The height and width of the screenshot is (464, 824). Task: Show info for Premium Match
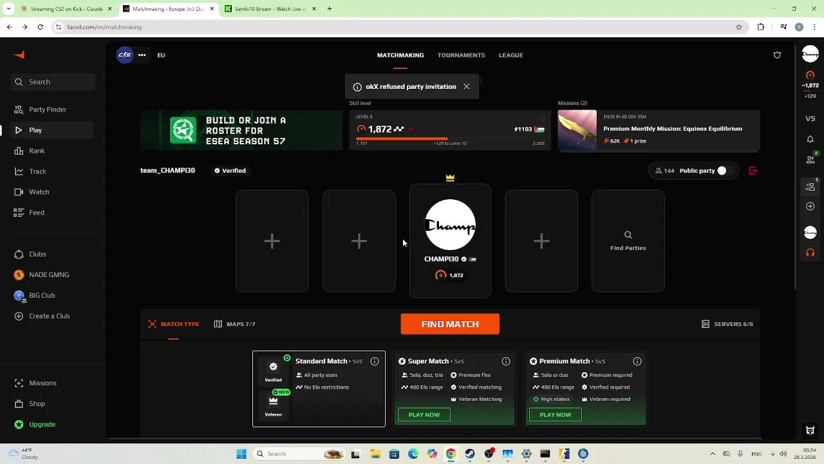pos(637,362)
